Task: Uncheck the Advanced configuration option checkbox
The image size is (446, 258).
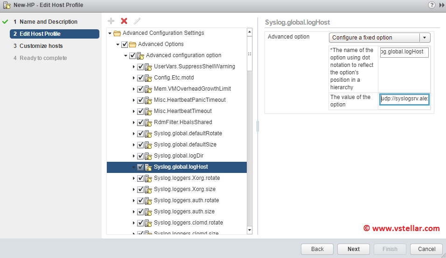Action: click(132, 55)
